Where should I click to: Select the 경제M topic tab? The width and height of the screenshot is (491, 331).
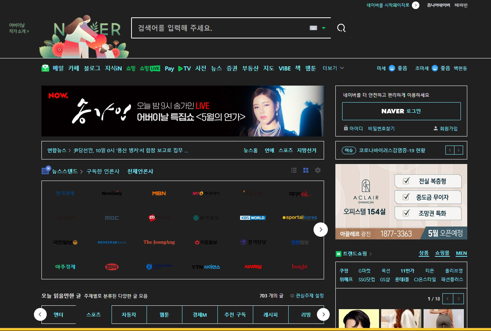[200, 314]
